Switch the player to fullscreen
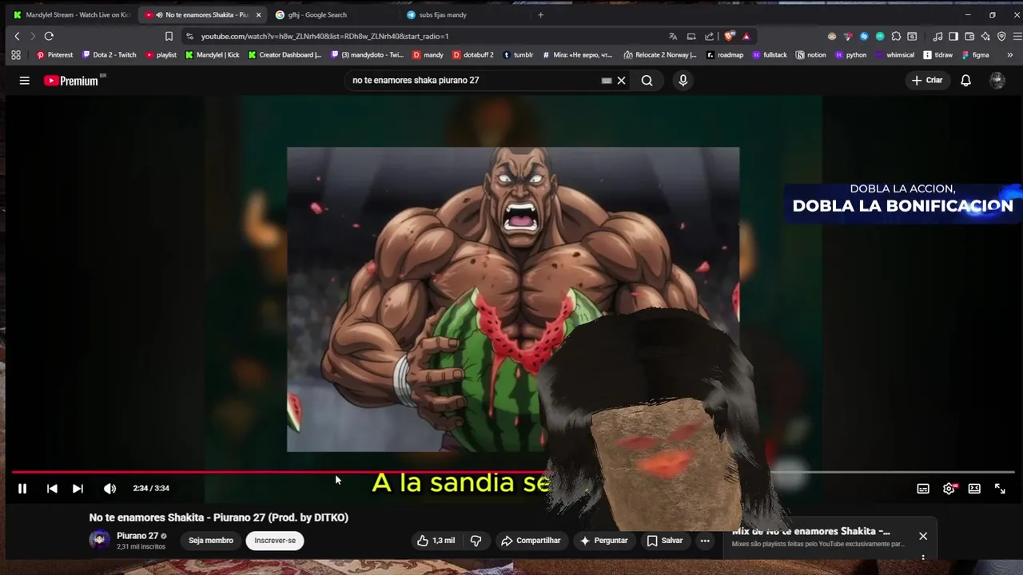1023x575 pixels. click(1000, 489)
